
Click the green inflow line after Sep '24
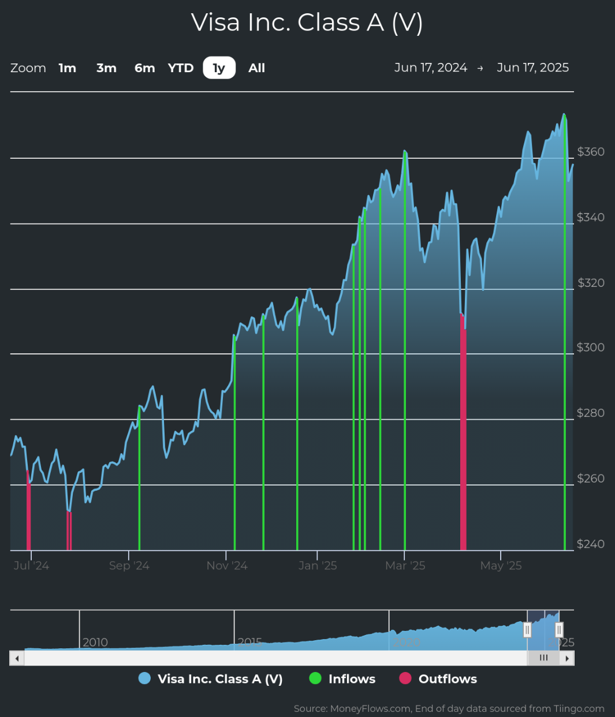click(139, 479)
